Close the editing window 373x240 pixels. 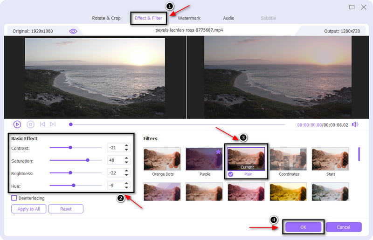pos(364,7)
